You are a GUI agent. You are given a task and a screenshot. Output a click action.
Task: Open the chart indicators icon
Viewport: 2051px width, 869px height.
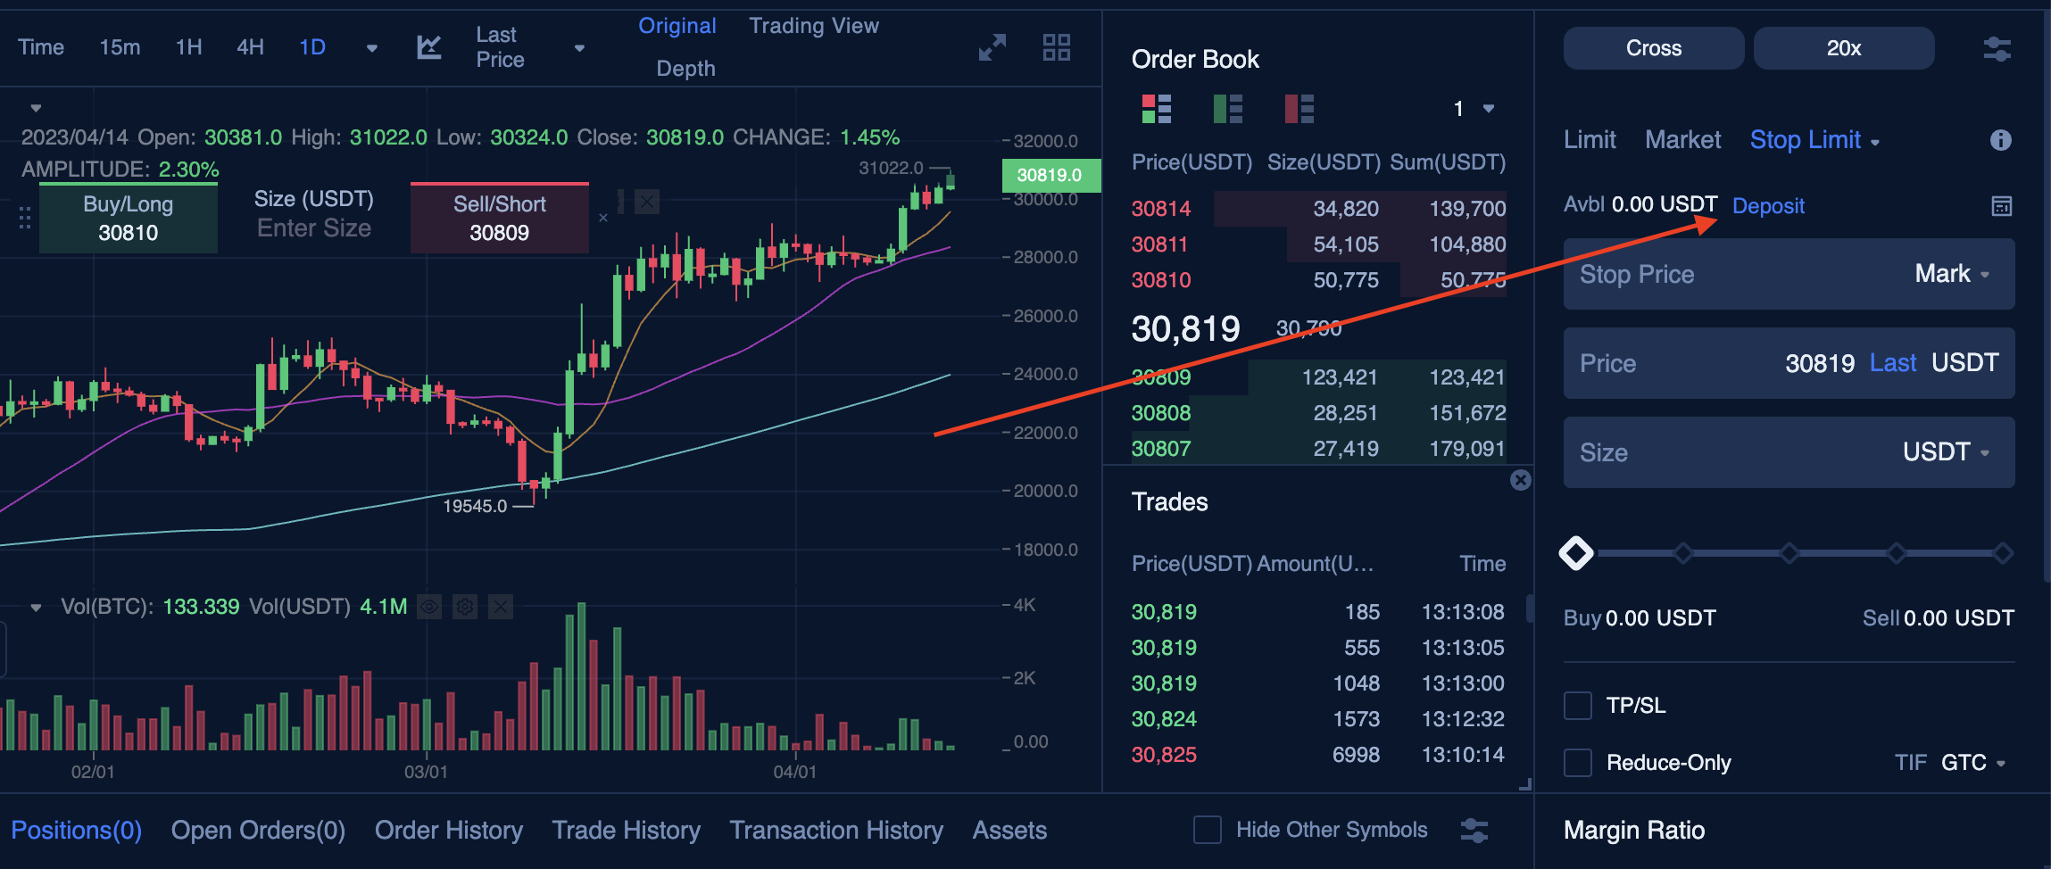tap(429, 47)
